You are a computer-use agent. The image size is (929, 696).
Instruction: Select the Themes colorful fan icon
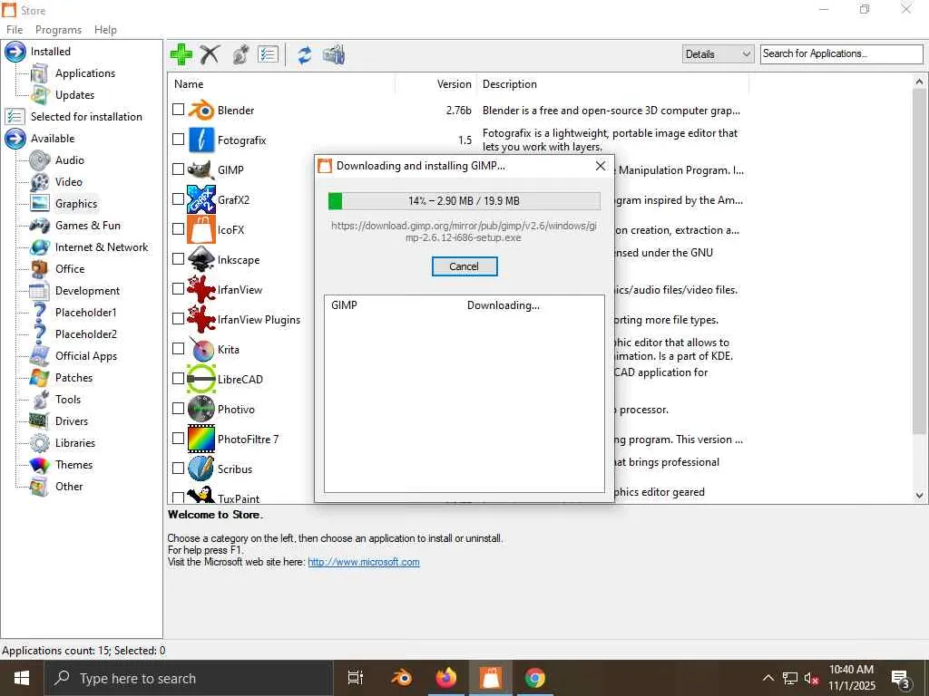(40, 465)
